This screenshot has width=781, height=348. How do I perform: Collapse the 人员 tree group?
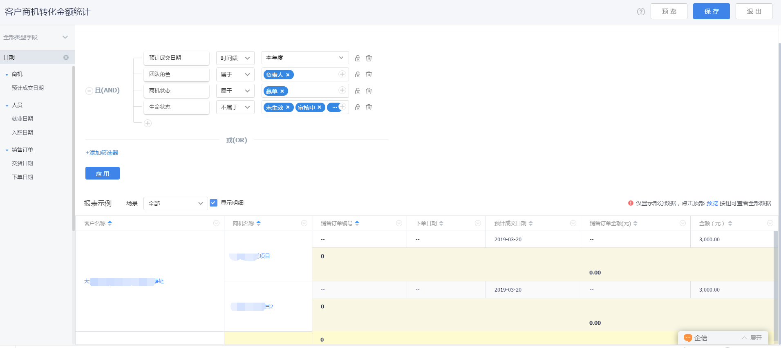7,106
